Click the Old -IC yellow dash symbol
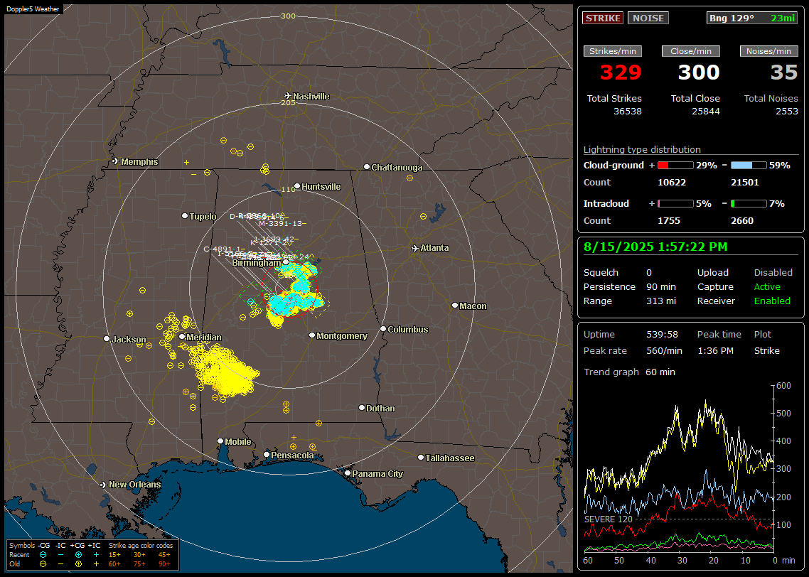 tap(61, 564)
